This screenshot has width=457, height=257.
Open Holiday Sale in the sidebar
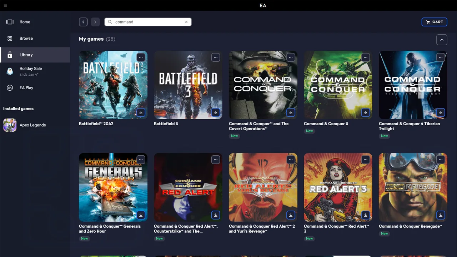point(35,71)
